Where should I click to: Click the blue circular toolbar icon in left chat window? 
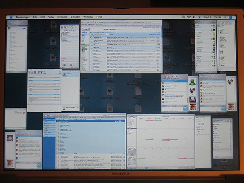coord(39,72)
